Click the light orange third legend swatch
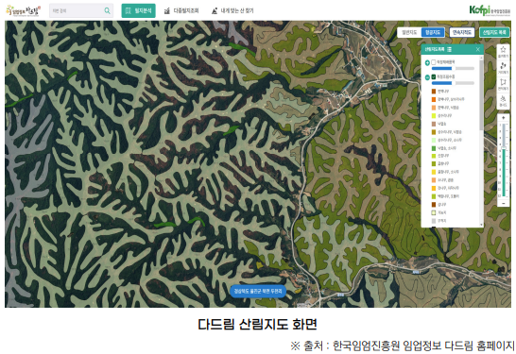The width and height of the screenshot is (516, 354). click(x=434, y=108)
